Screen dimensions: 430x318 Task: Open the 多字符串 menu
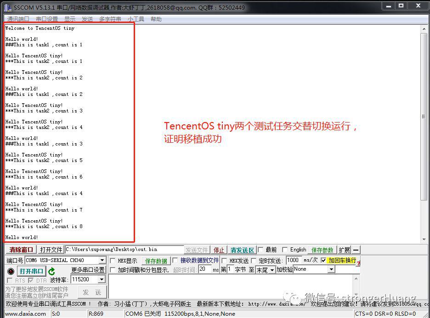[x=110, y=19]
